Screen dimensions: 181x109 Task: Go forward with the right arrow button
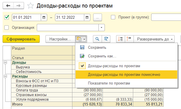point(19,5)
